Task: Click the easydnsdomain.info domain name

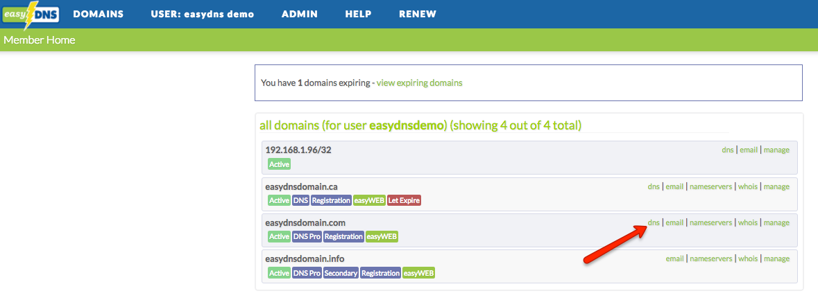Action: point(305,258)
